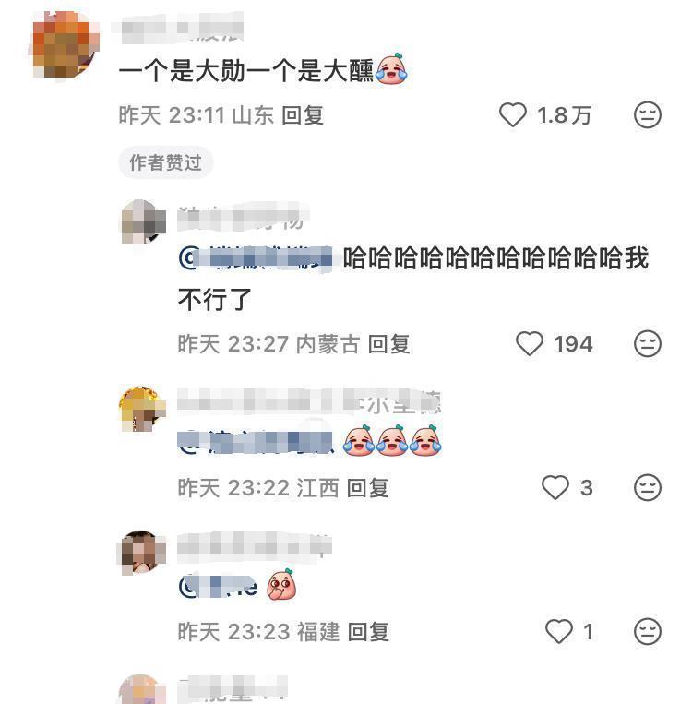Open the avatar of the 福建 replier
The height and width of the screenshot is (704, 692).
(142, 553)
